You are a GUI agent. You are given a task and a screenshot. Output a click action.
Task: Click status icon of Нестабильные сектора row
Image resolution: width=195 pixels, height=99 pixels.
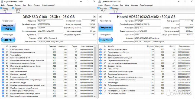click(x=100, y=88)
